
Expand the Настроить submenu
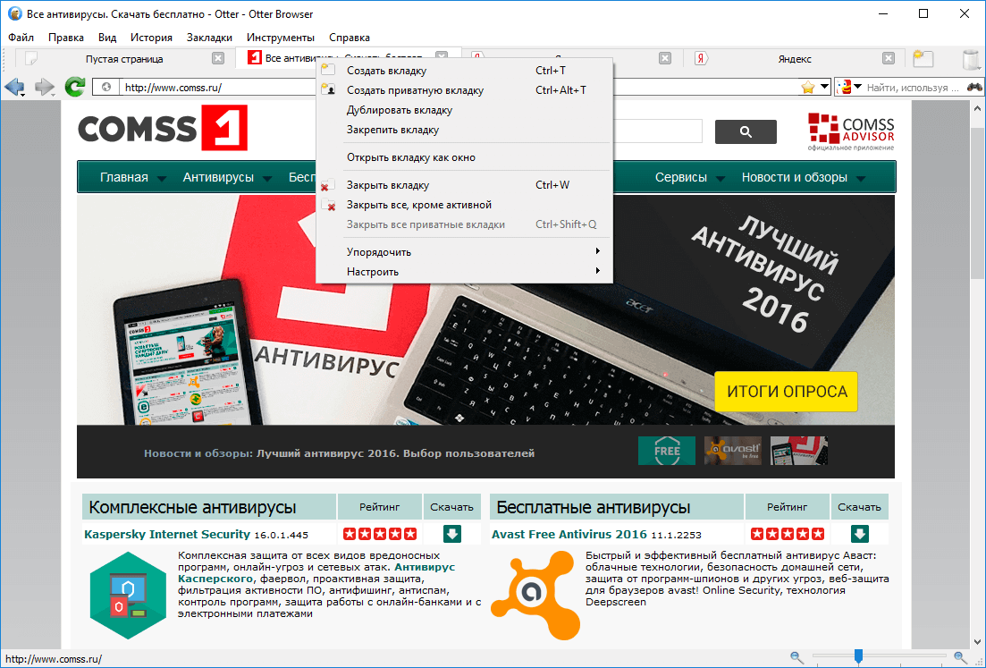tap(464, 272)
